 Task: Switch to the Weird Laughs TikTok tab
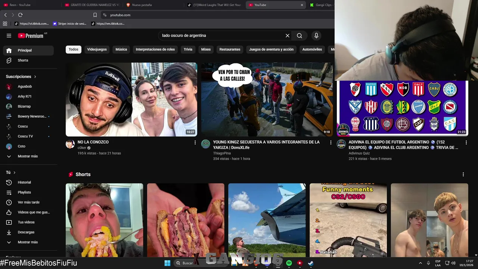(x=215, y=5)
